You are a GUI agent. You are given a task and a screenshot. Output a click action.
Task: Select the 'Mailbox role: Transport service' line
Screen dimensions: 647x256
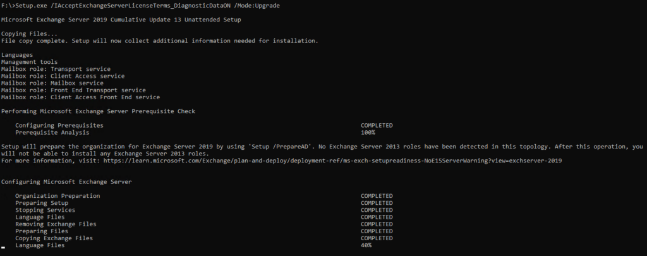(x=56, y=69)
